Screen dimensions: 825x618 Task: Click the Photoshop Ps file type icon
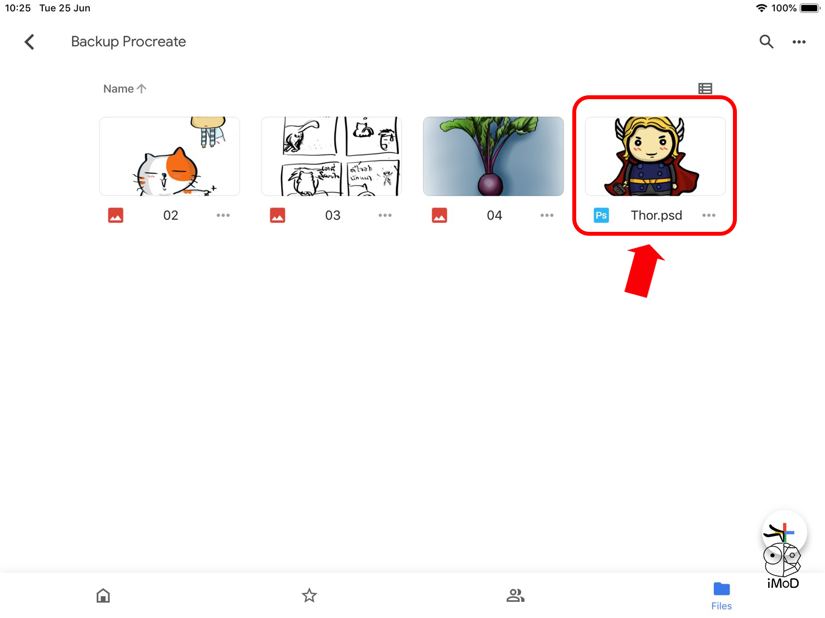601,215
